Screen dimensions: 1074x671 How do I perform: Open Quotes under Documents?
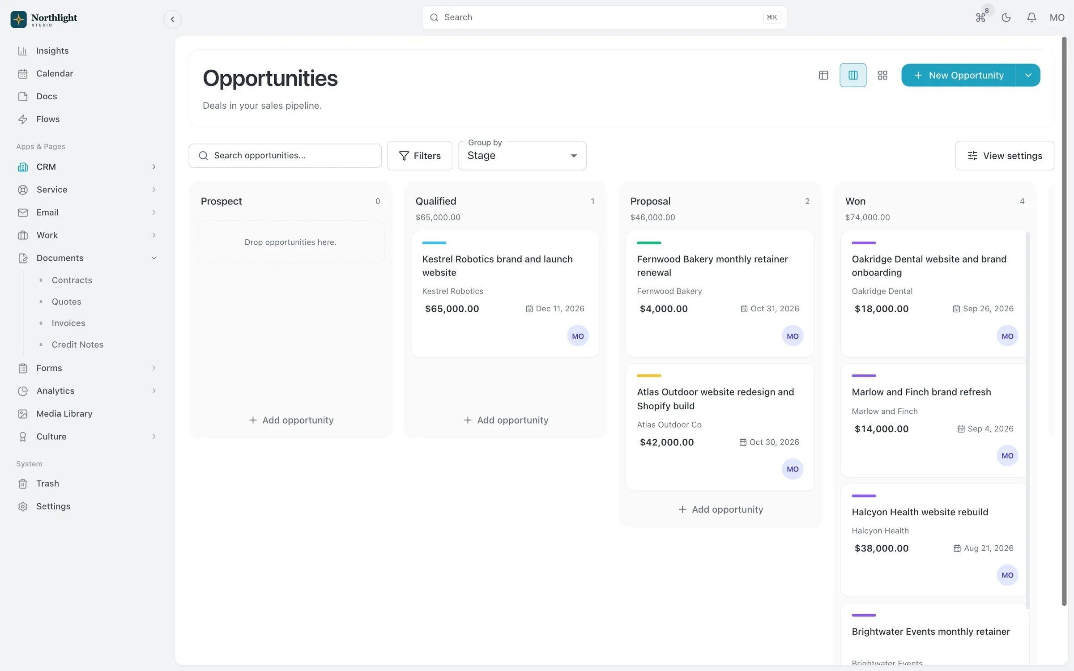pos(66,302)
